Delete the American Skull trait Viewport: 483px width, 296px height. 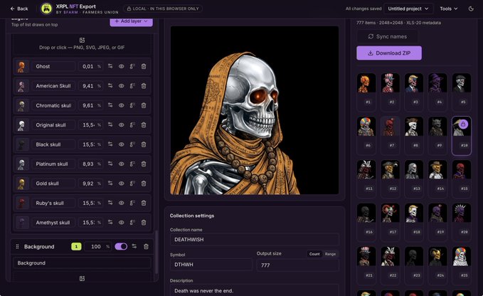(144, 86)
